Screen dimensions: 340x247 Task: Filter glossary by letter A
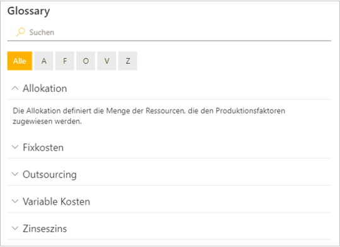point(44,61)
